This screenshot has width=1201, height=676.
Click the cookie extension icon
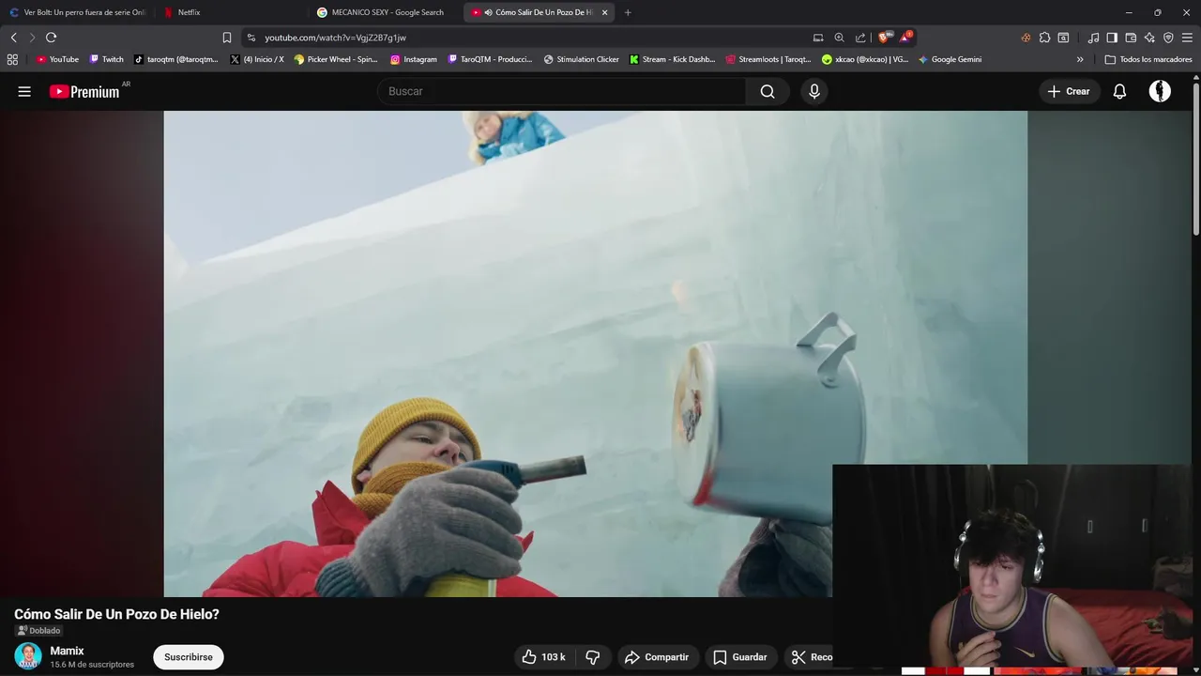1026,38
